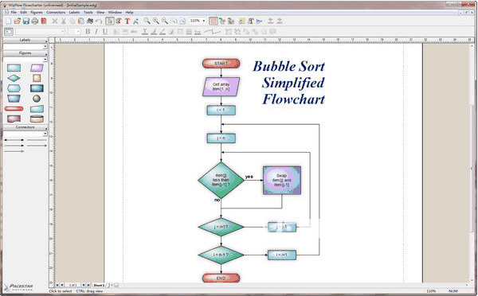Image resolution: width=478 pixels, height=296 pixels.
Task: Toggle Bold text formatting
Action: click(x=88, y=31)
